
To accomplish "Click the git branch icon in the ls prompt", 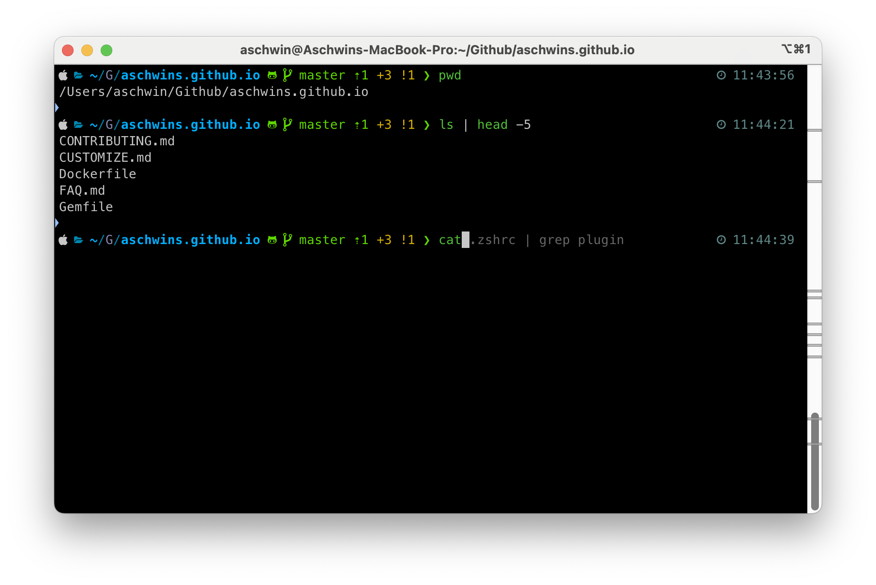I will (x=287, y=124).
